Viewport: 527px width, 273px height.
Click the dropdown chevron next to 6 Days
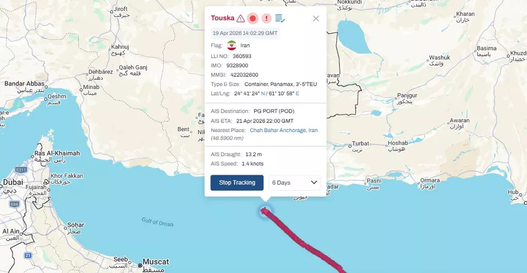pos(314,183)
